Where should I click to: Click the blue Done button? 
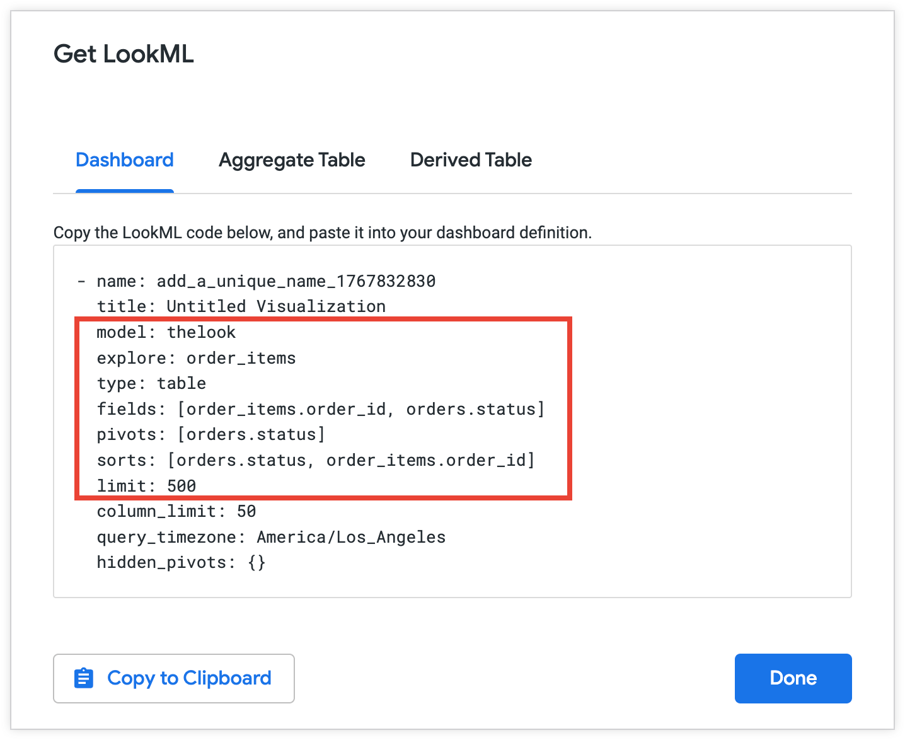pos(793,678)
